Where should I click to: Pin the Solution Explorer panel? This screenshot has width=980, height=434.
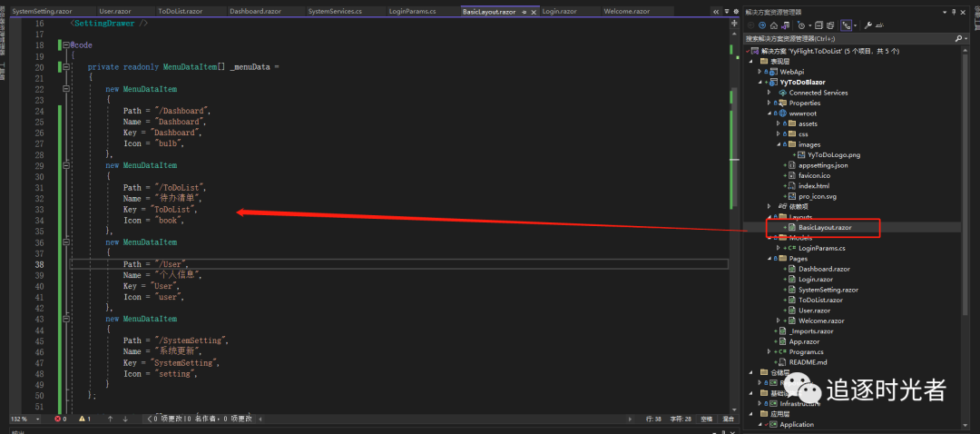[x=954, y=13]
